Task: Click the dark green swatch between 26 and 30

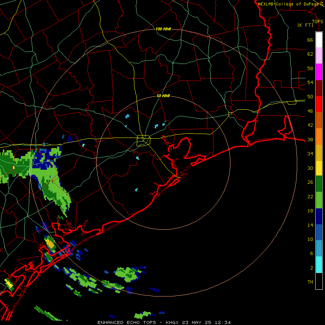Action: 319,184
